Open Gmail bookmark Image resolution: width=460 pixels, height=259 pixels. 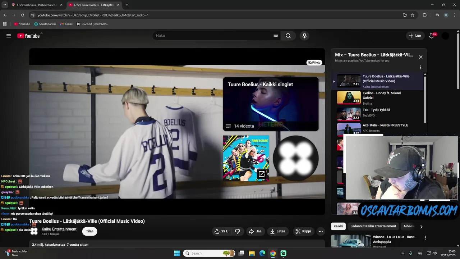66,24
